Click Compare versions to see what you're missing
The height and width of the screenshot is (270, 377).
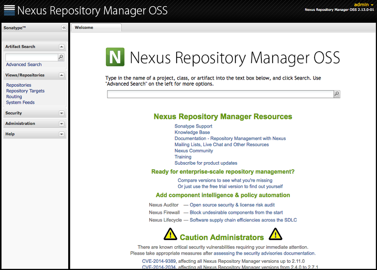225,180
